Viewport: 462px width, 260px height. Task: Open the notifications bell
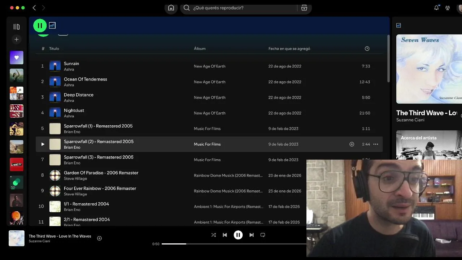[x=436, y=8]
